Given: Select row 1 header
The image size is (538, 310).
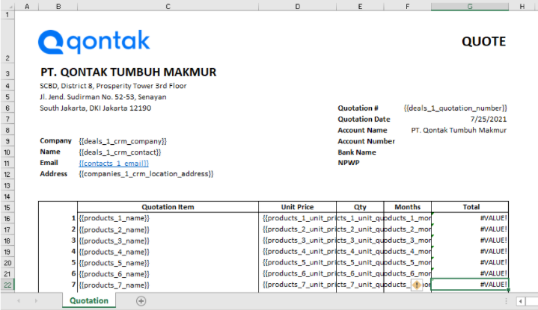Looking at the screenshot, I should point(7,15).
